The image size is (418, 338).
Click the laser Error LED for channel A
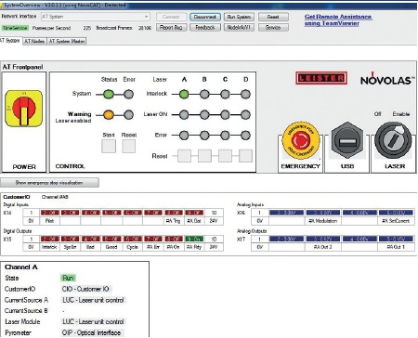pos(184,136)
